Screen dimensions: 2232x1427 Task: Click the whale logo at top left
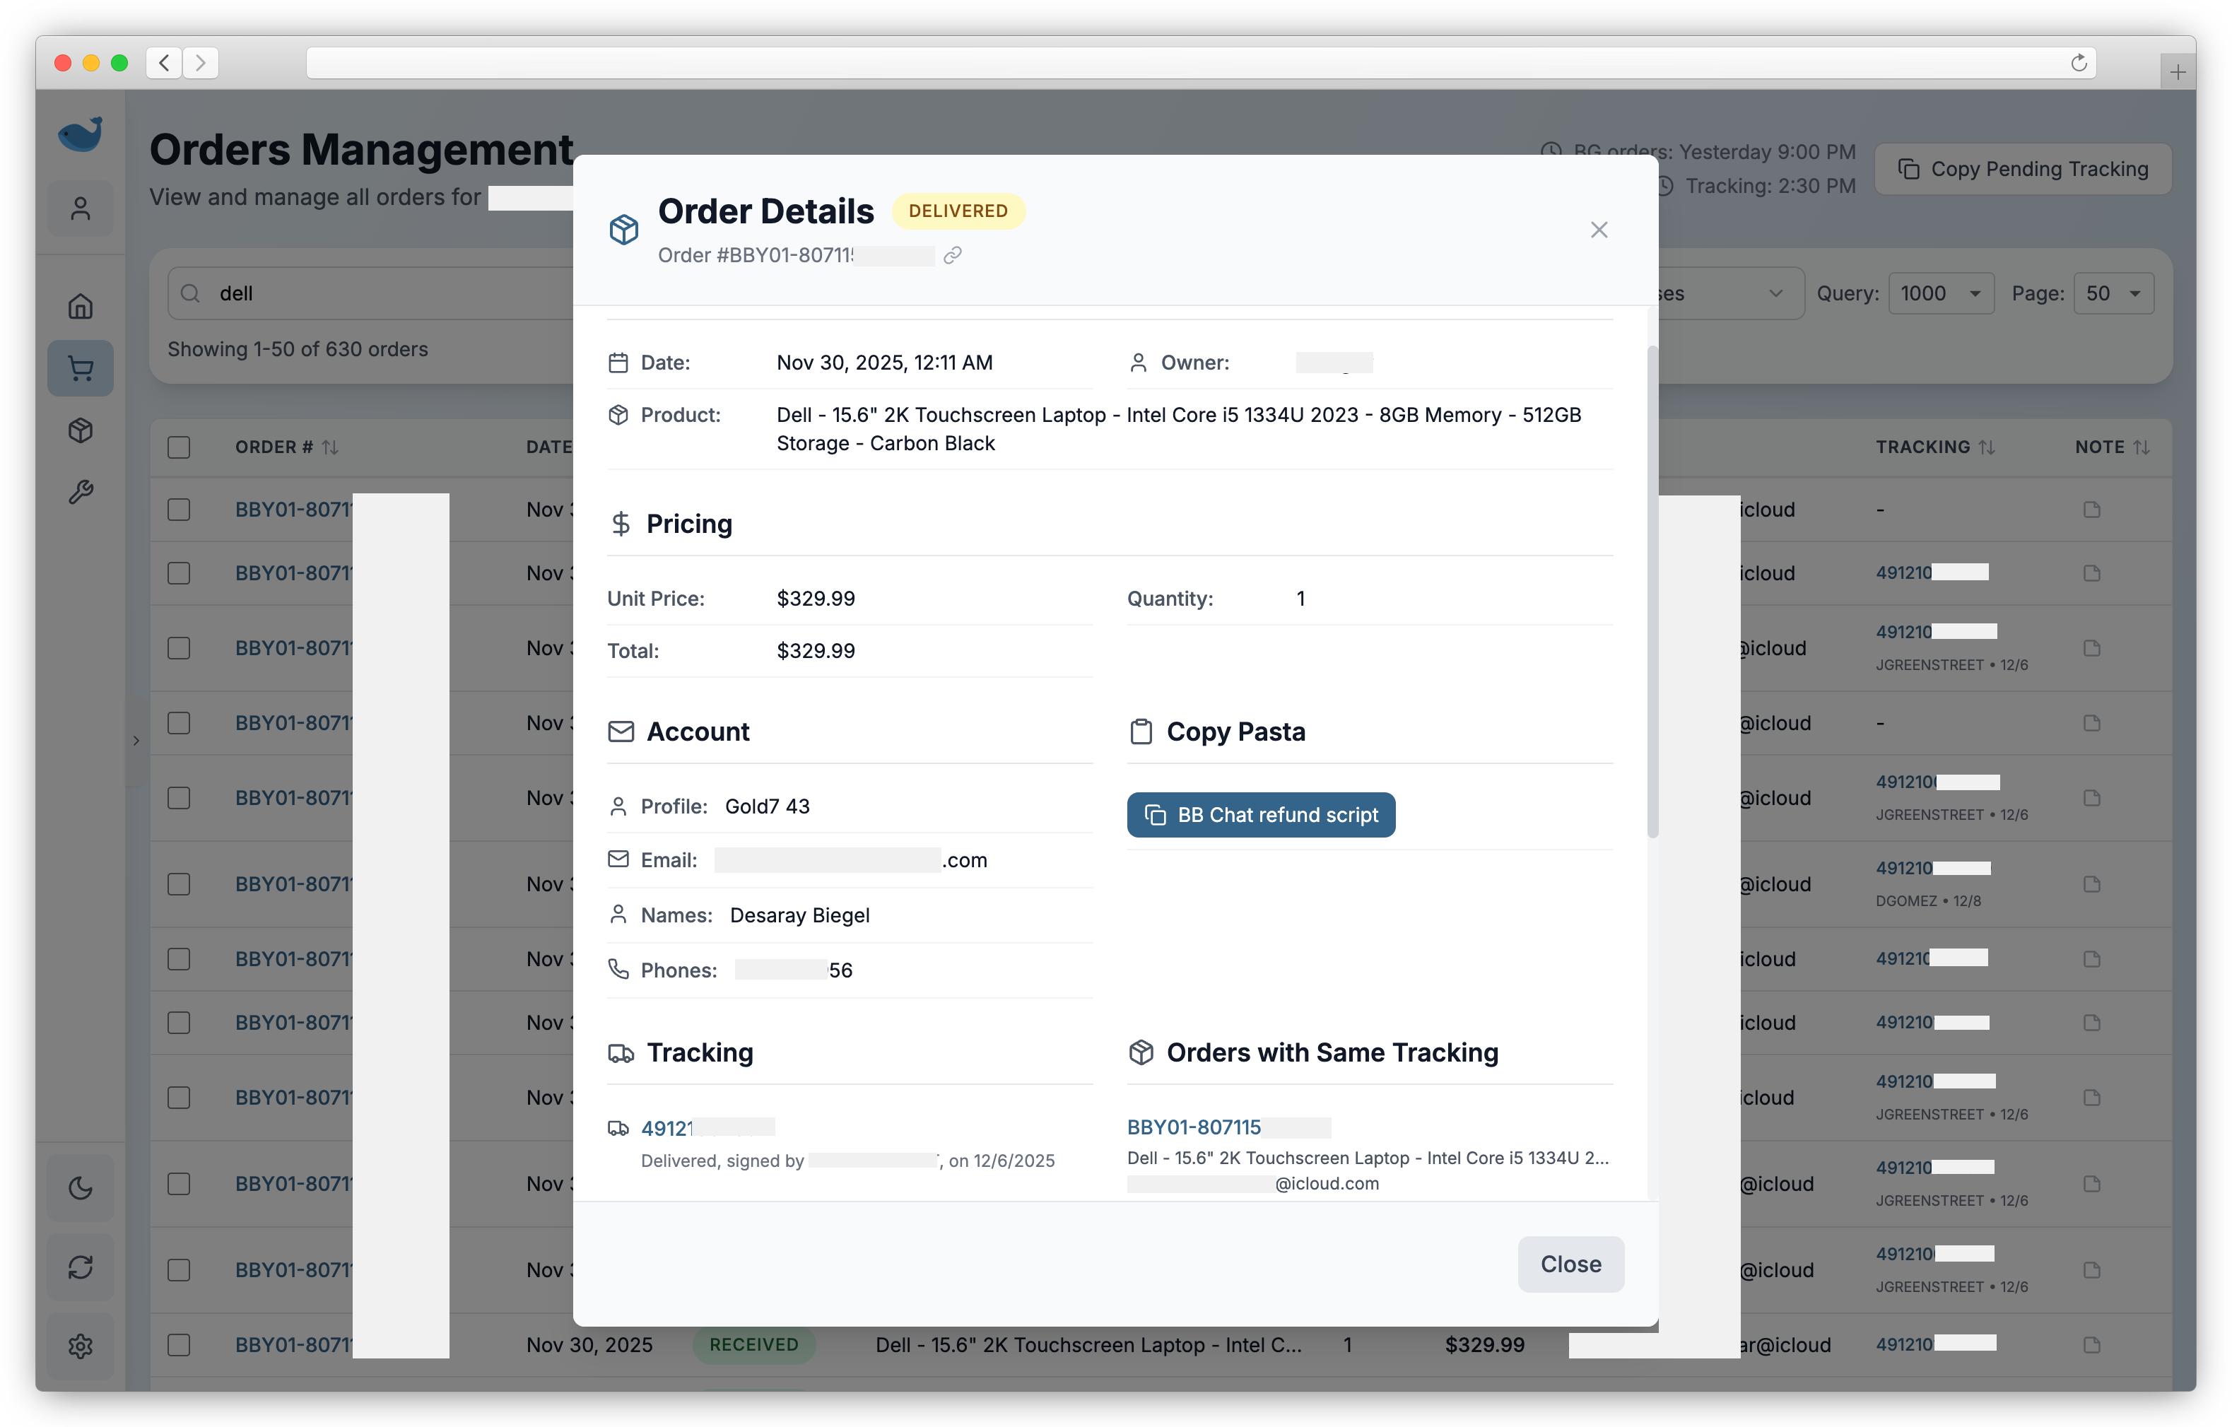coord(81,134)
